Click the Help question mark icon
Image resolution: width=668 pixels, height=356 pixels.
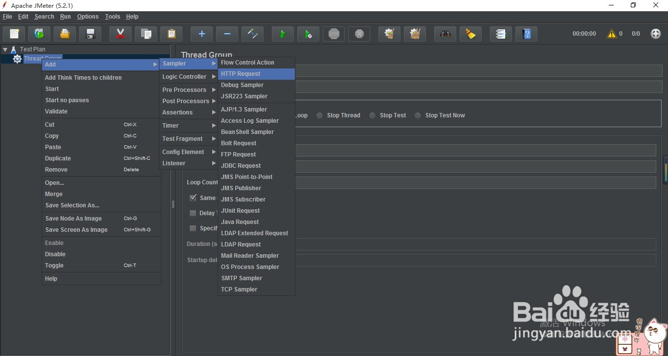527,34
